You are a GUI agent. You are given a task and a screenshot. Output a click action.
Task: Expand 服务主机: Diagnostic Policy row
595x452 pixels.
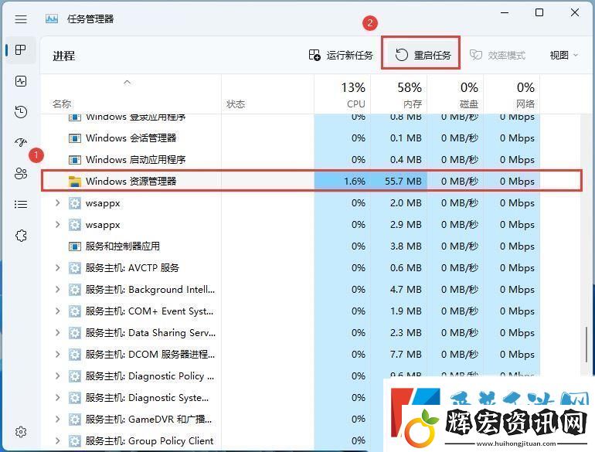coord(57,376)
